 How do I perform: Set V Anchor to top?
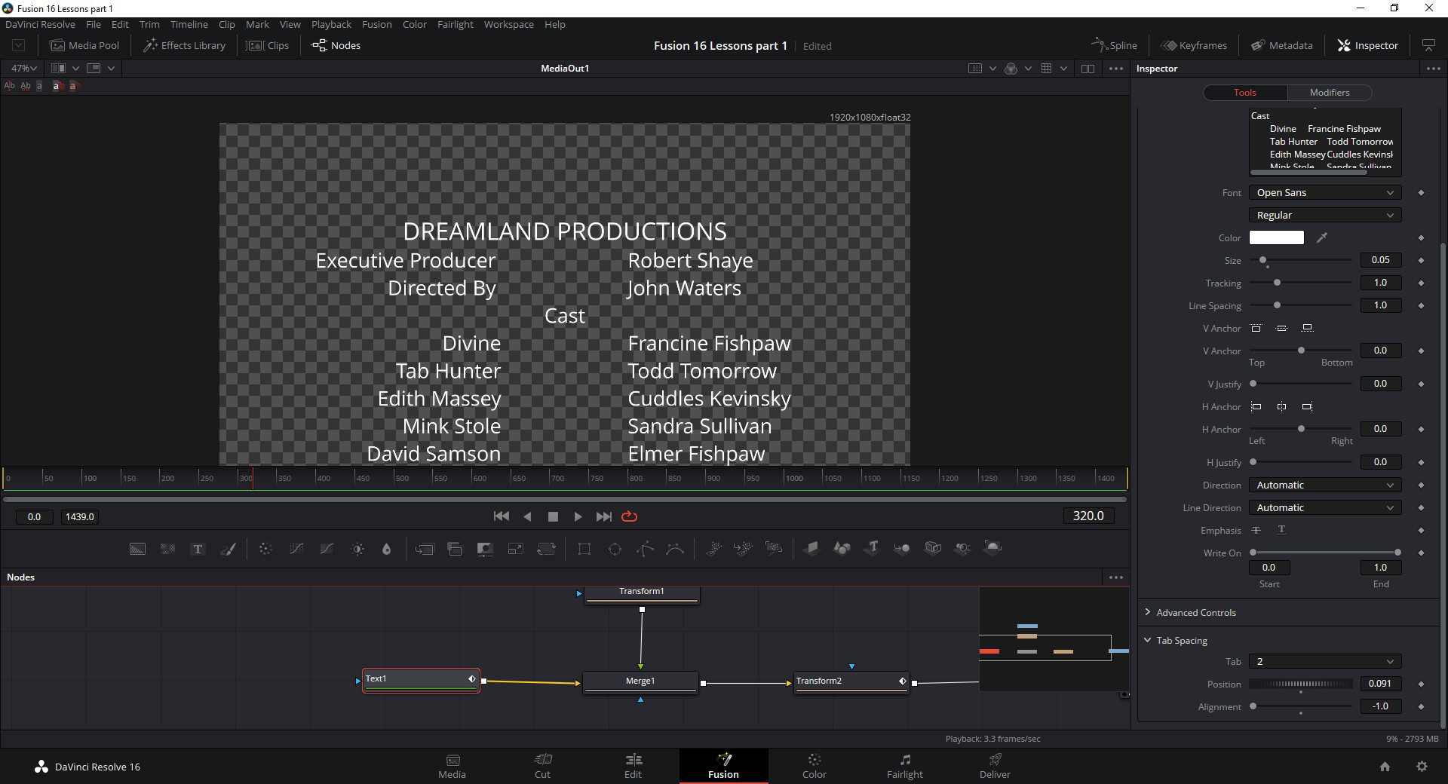[1256, 328]
